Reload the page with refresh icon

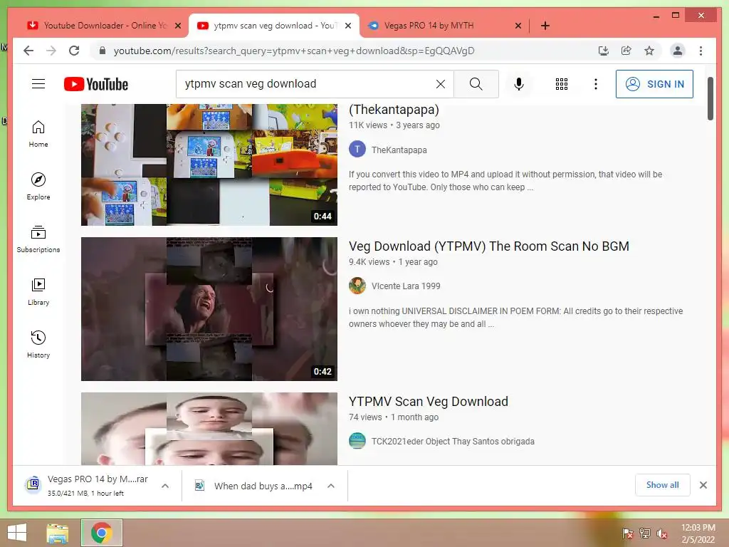click(x=74, y=51)
